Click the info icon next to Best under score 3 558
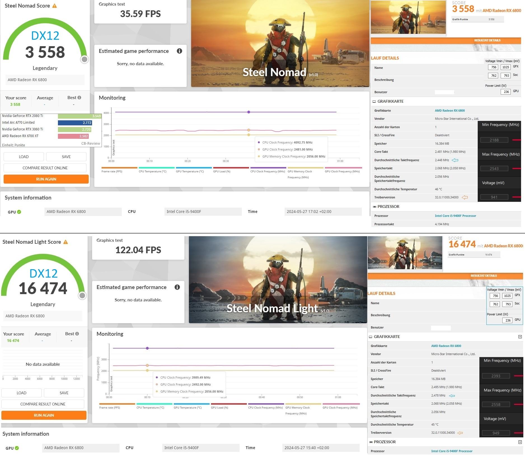Viewport: 525px width, 455px height. [x=79, y=98]
